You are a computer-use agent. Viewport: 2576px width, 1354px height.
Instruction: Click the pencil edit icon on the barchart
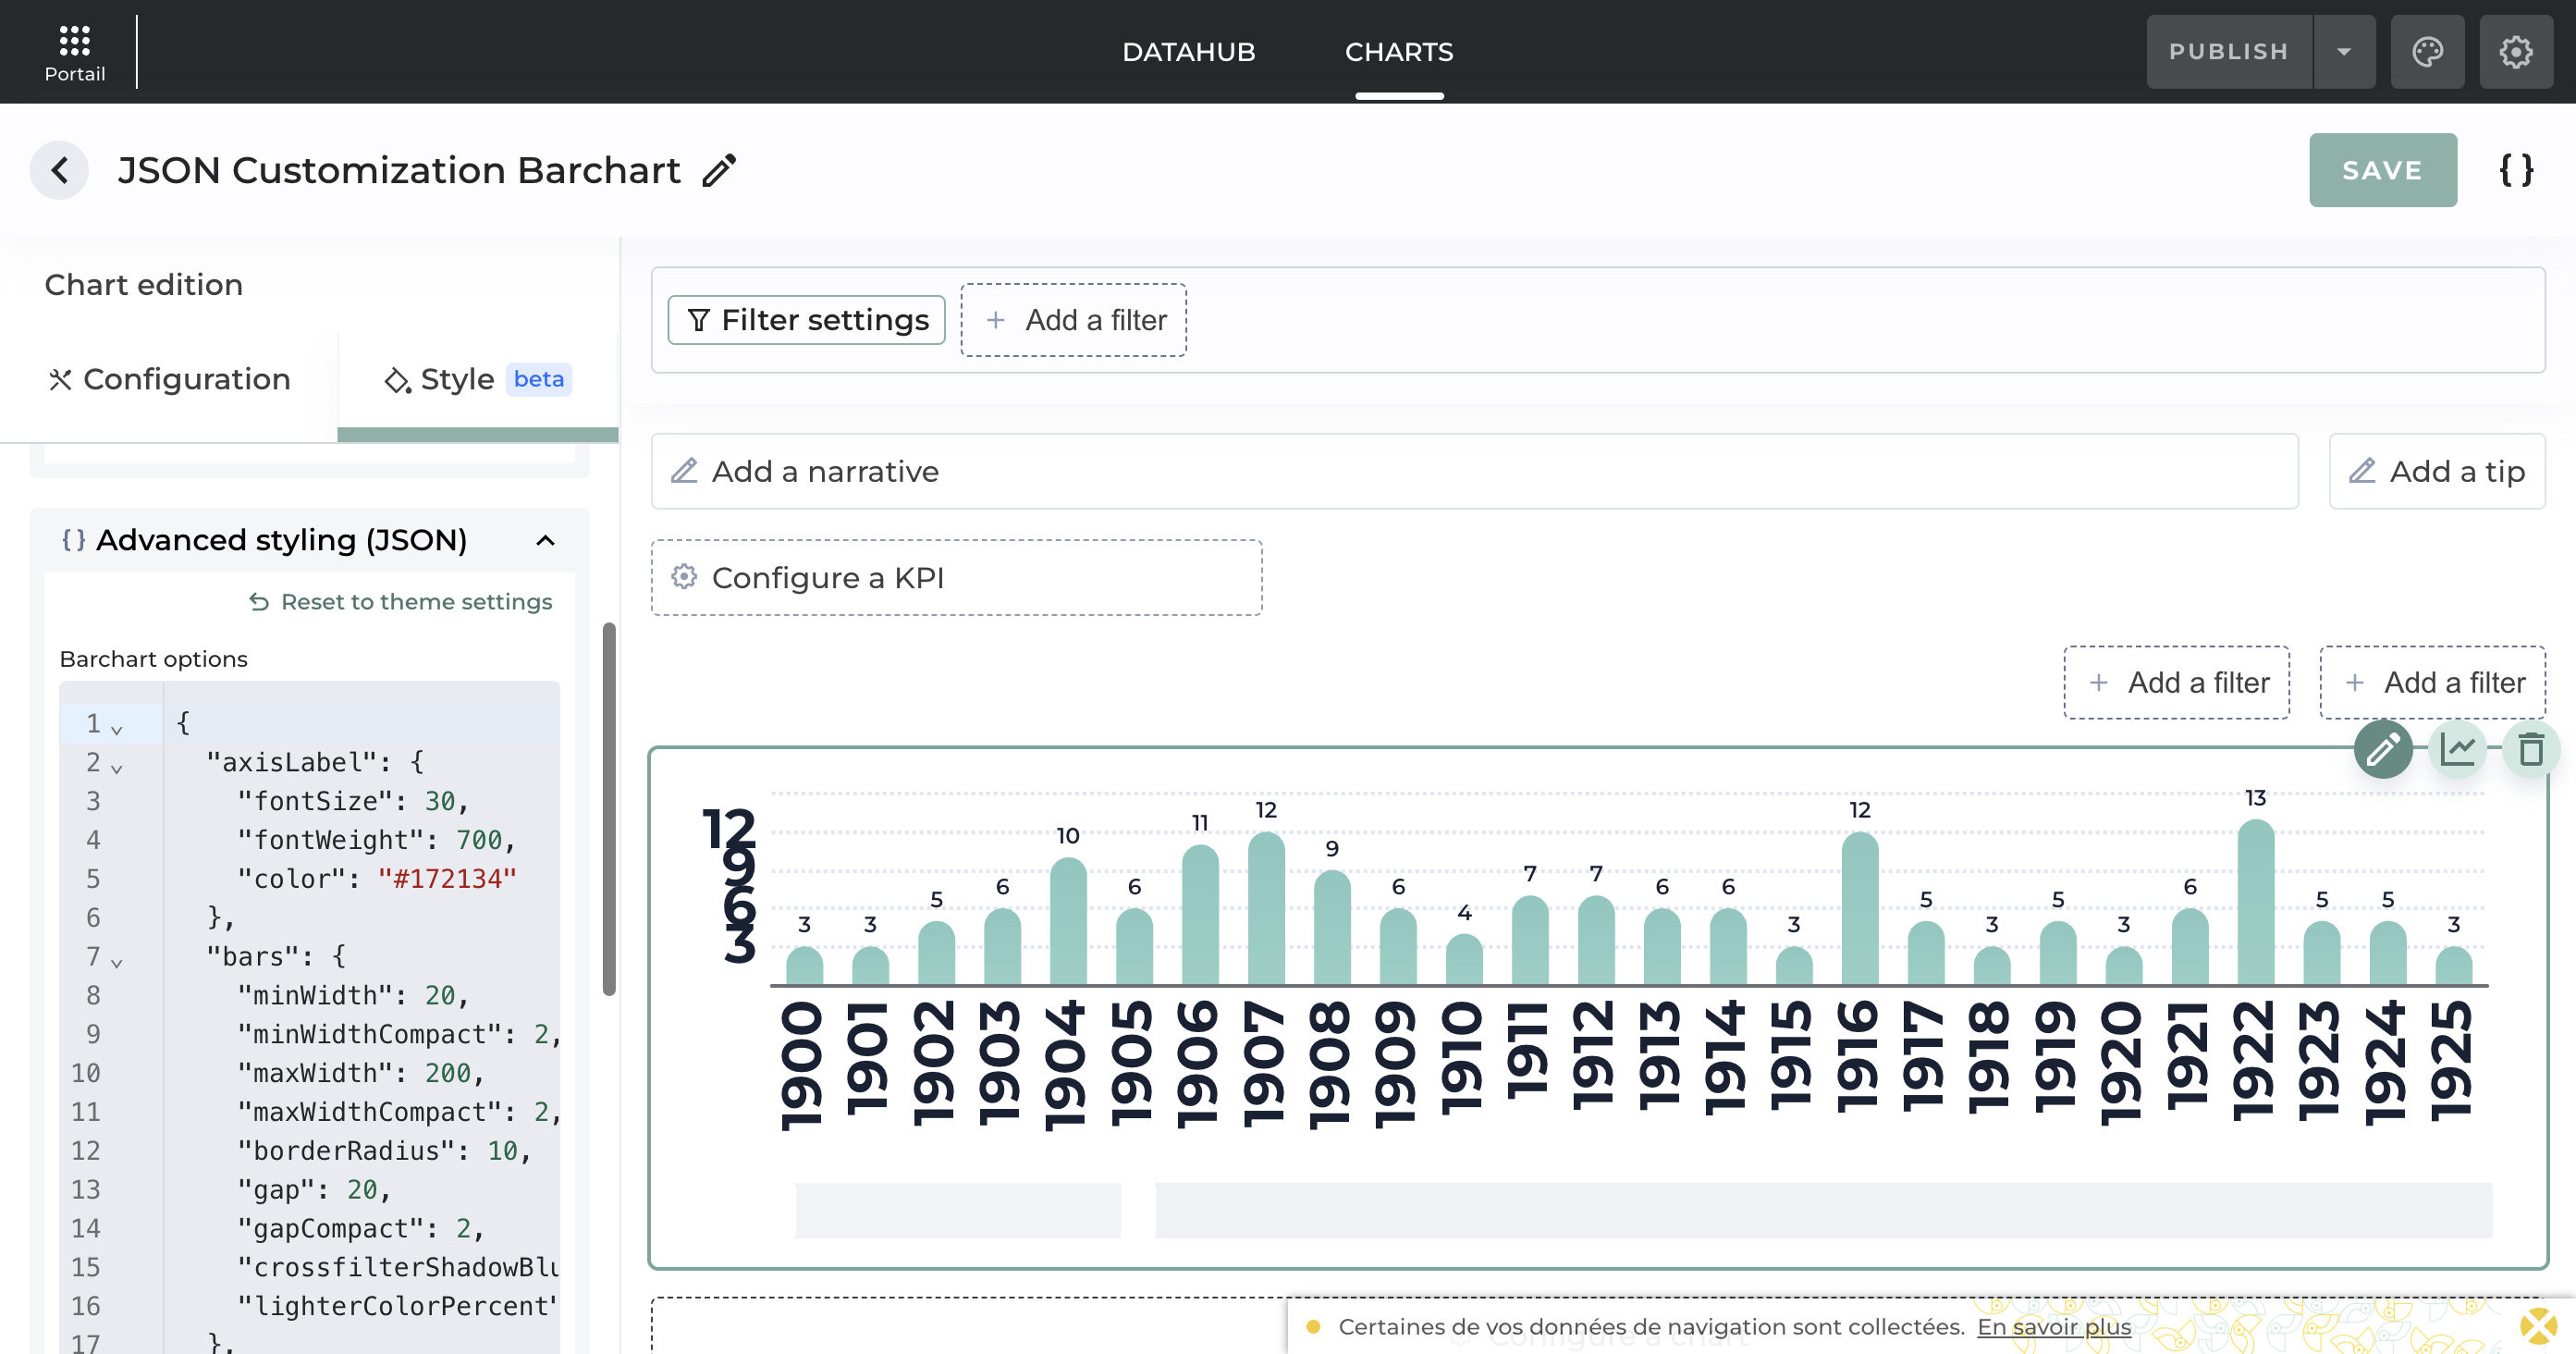pos(2383,750)
